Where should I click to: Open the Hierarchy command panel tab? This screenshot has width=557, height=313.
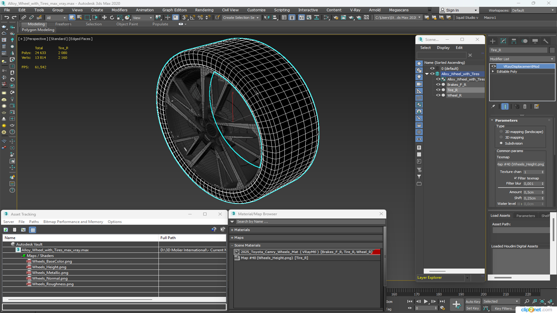[x=514, y=41]
